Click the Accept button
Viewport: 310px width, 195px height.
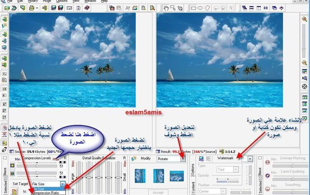click(158, 192)
